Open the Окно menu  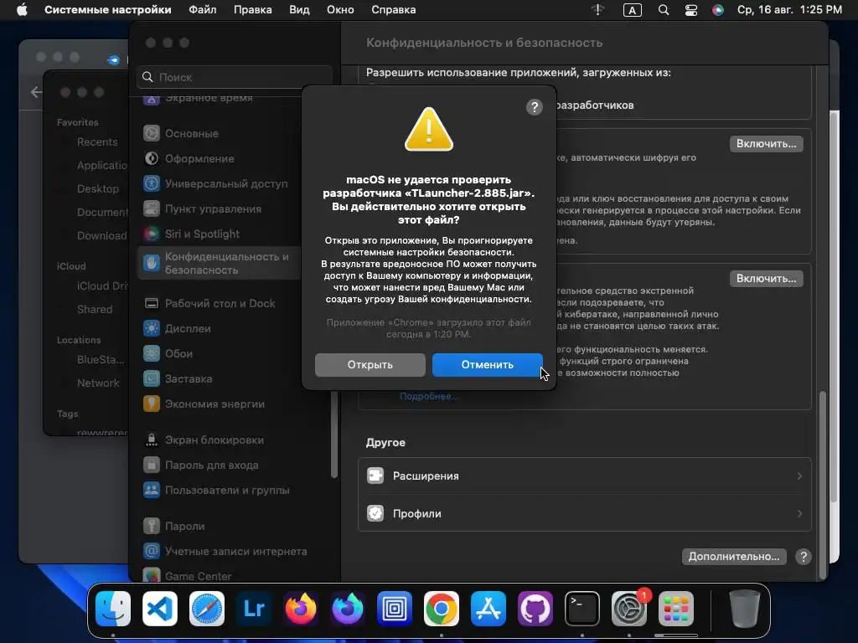340,10
